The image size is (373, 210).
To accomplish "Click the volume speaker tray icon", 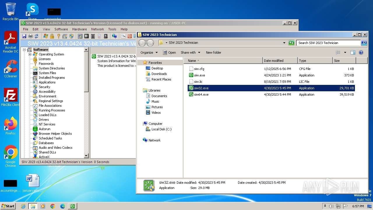I will coord(331,206).
